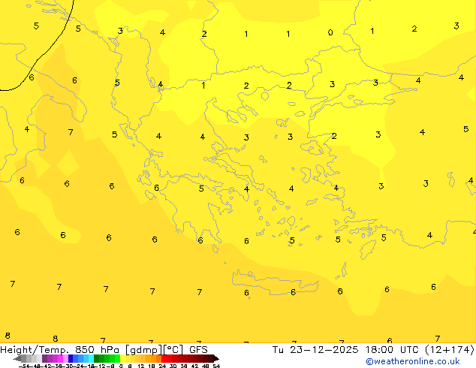Click the "850" pressure level in the title

[x=84, y=349]
